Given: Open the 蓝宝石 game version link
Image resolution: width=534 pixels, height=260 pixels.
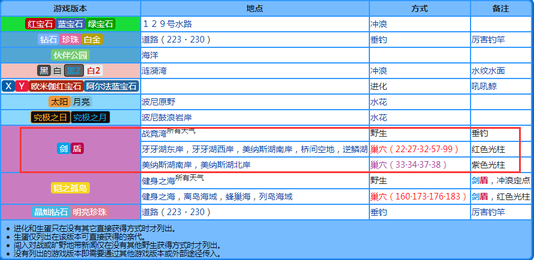Looking at the screenshot, I should click(x=70, y=24).
